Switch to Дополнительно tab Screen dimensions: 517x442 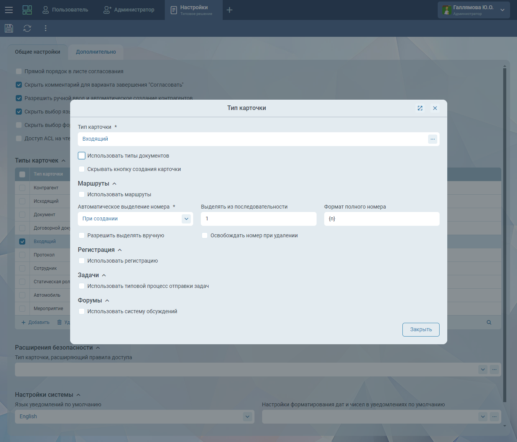coord(96,52)
